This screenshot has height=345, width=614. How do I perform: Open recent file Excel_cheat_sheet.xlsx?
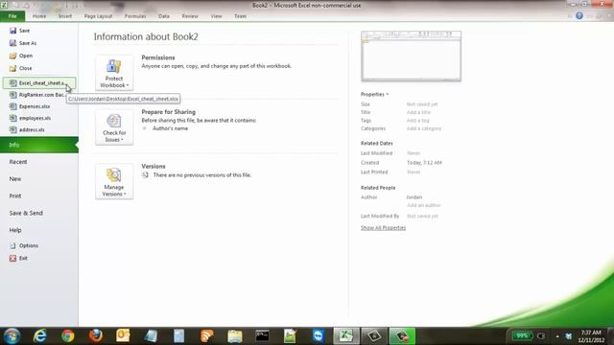point(39,83)
